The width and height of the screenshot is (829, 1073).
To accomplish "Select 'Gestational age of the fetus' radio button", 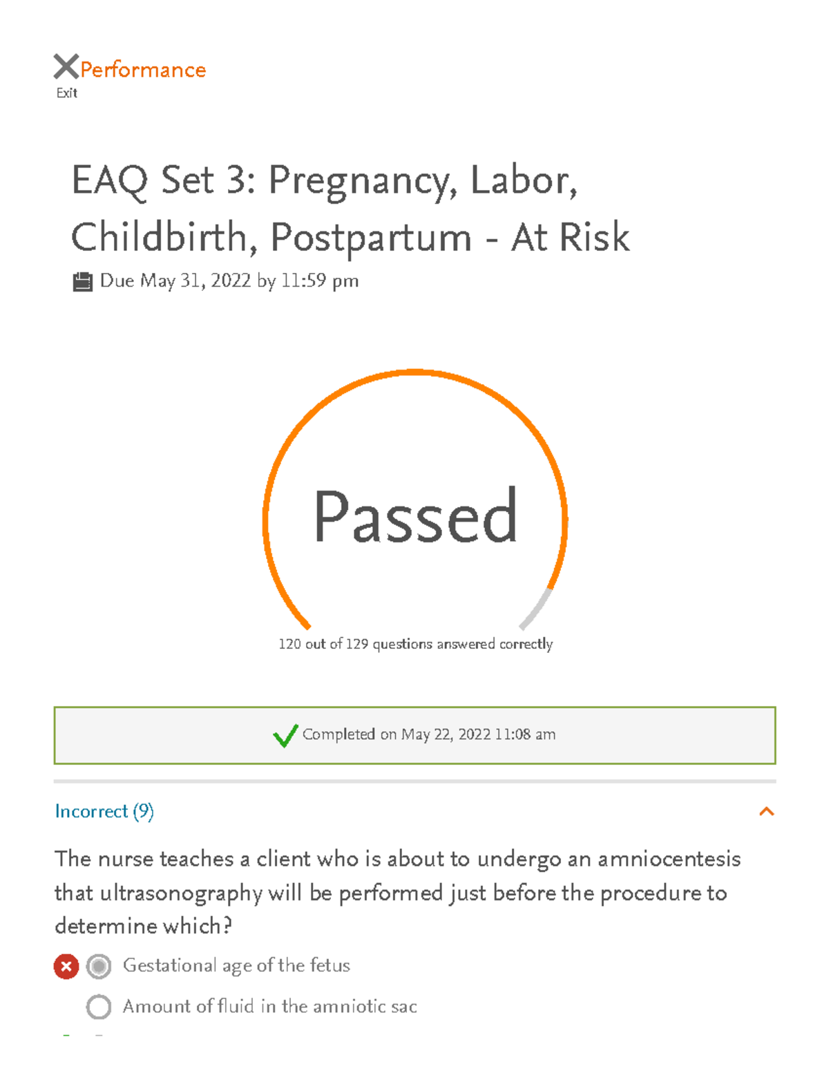I will (x=99, y=965).
